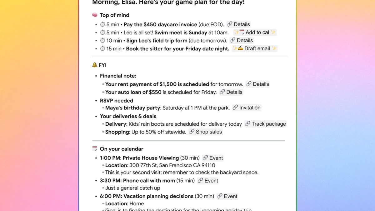Click the brain icon beside Top of mind
The image size is (375, 211).
95,15
